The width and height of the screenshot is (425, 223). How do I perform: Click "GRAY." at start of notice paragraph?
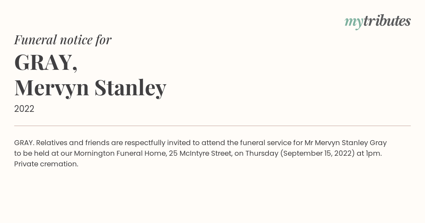click(24, 143)
